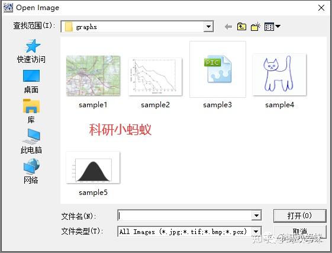Click the Back arrow navigation icon
Viewport: 332px width, 253px height.
228,27
